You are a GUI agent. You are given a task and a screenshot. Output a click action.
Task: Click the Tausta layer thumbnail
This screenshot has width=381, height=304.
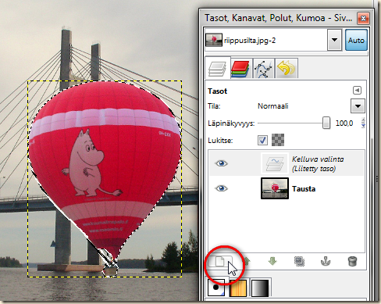pos(275,188)
